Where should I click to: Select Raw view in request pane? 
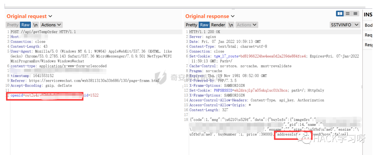click(25, 25)
